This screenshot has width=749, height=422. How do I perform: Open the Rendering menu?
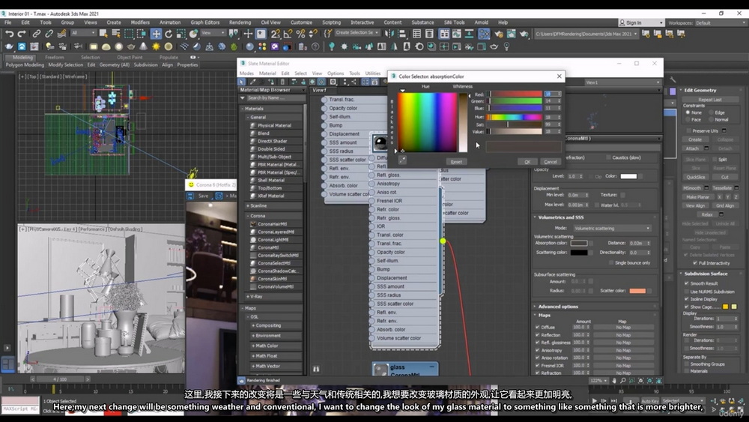click(240, 22)
